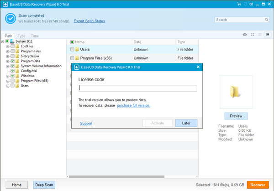Collapse the System (C:) tree node
The width and height of the screenshot is (274, 191).
[x=3, y=41]
